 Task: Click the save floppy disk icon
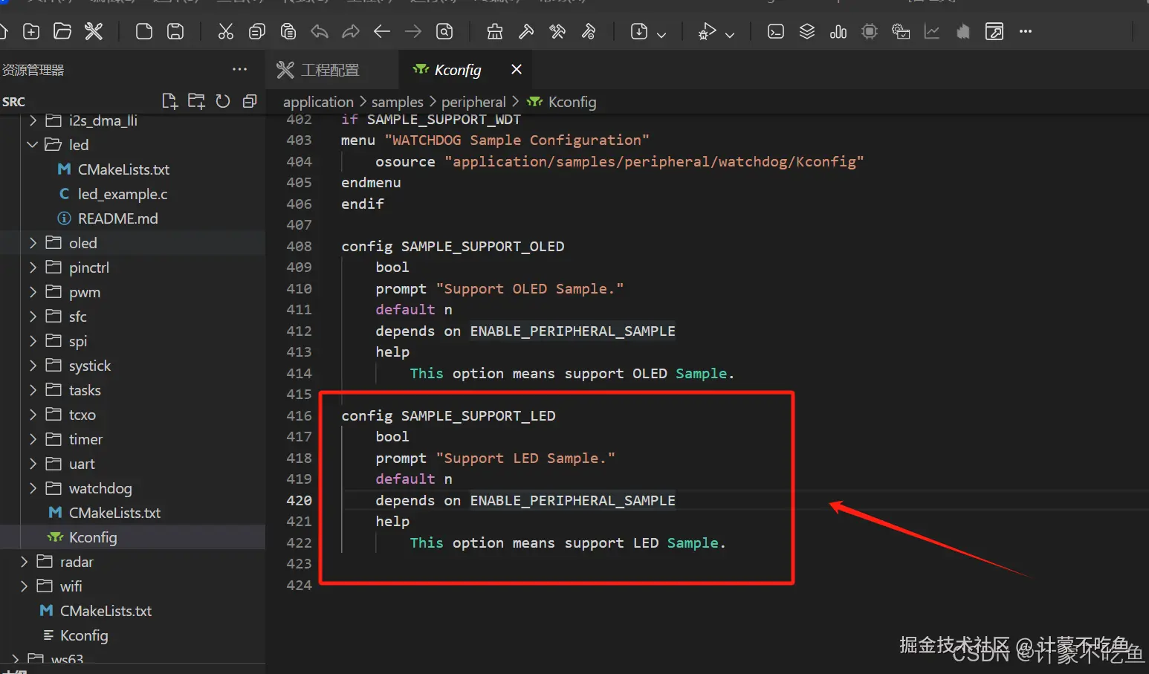click(x=175, y=31)
